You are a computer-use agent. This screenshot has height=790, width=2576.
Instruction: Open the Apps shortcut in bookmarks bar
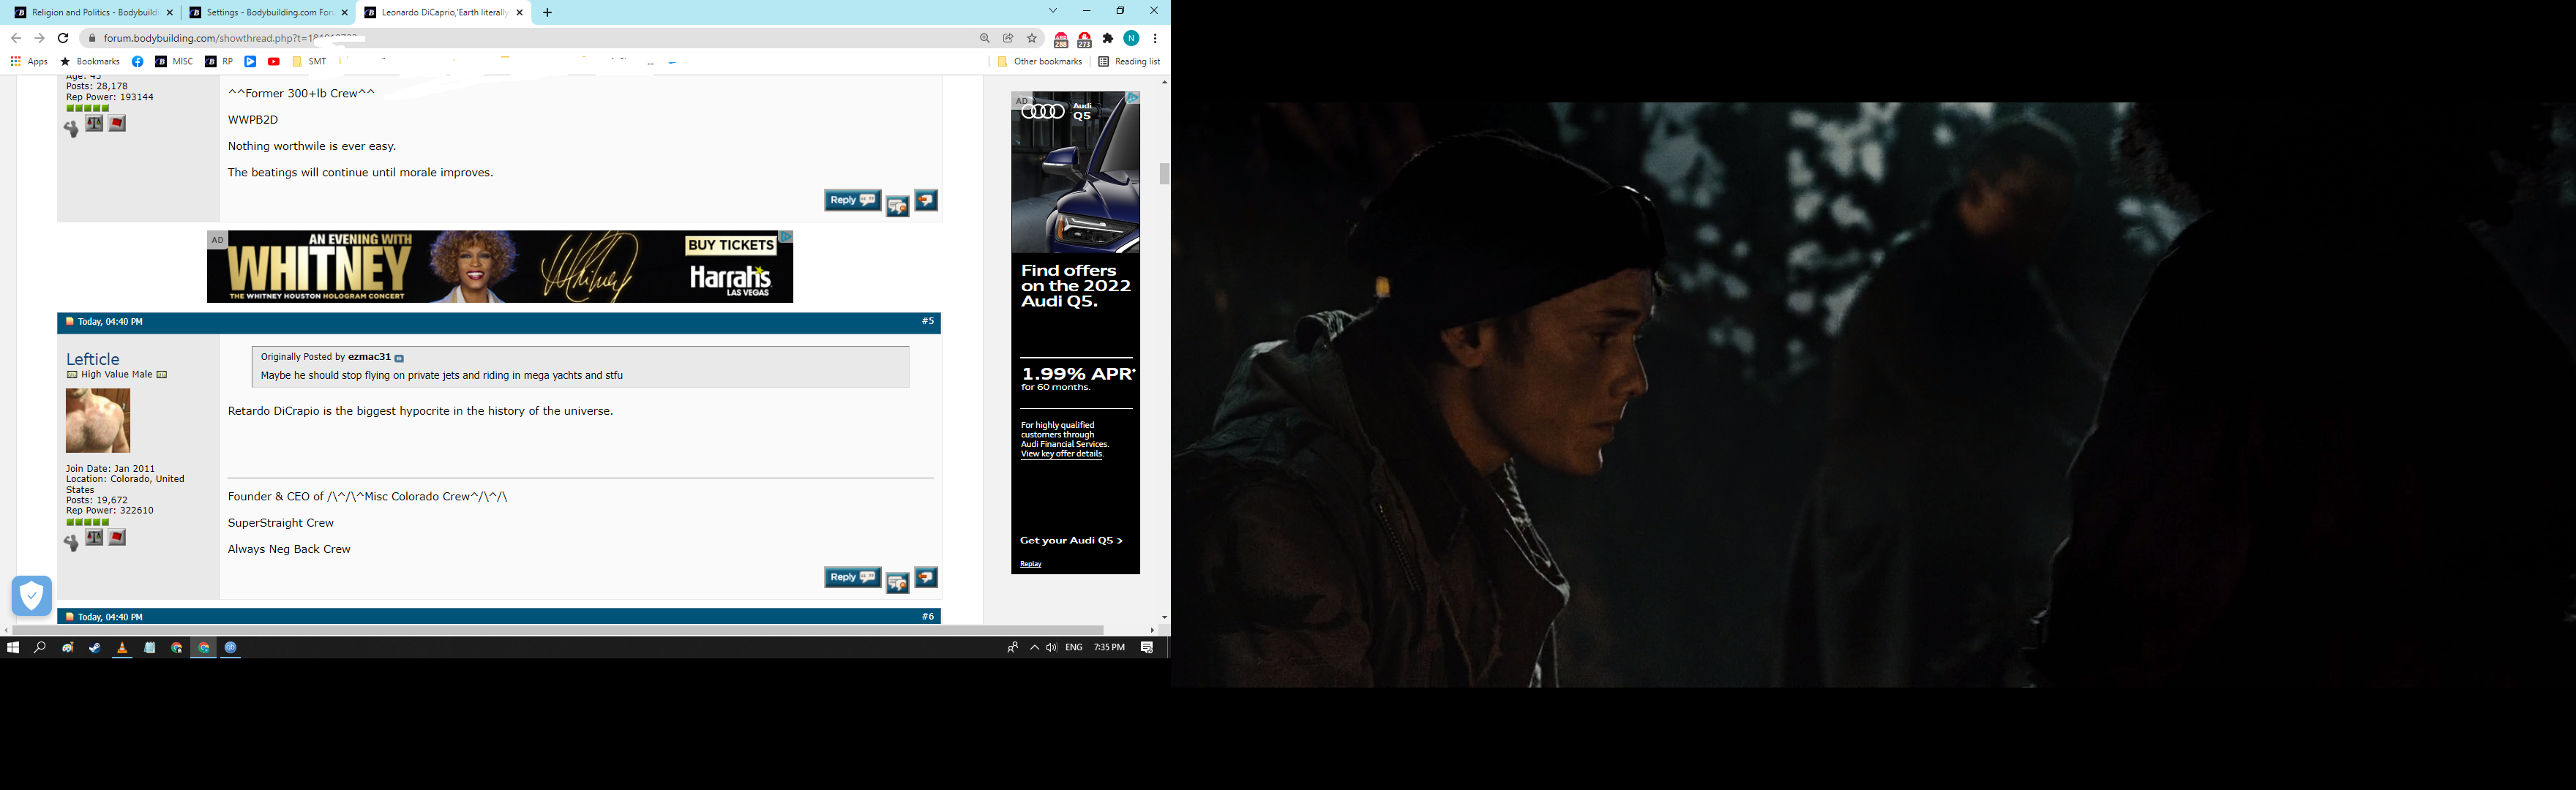pyautogui.click(x=29, y=62)
